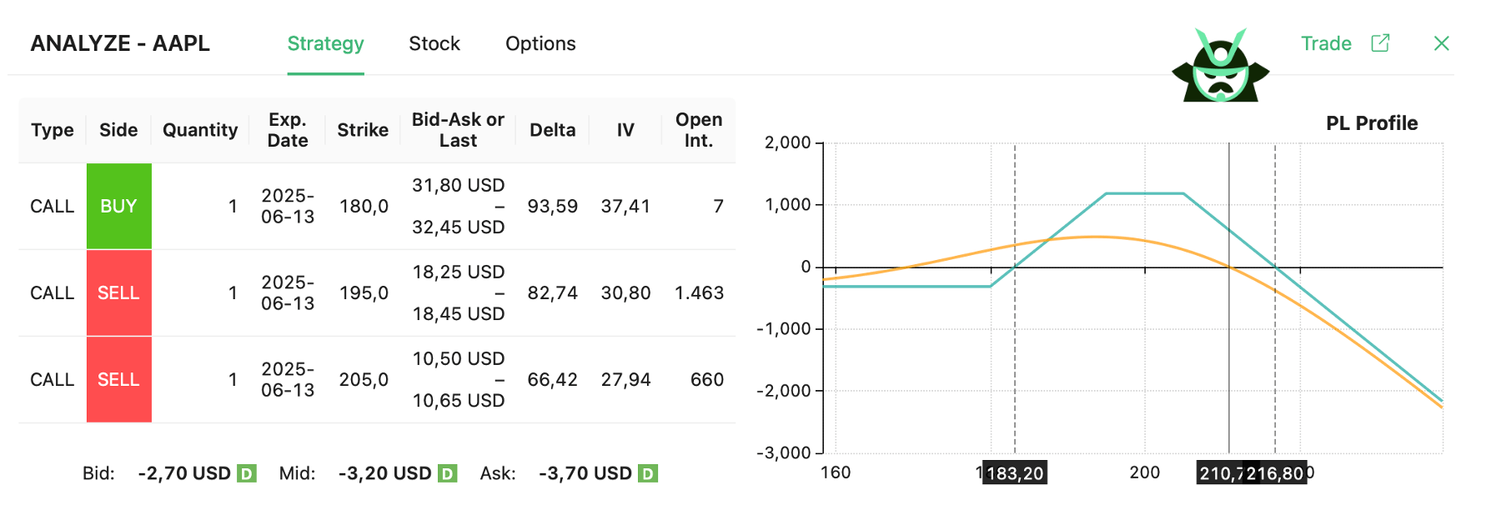The width and height of the screenshot is (1491, 515).
Task: Select the Options tab
Action: (540, 43)
